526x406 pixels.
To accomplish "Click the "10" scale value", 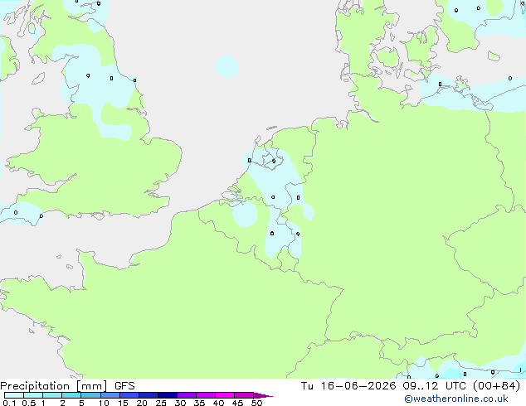I will coord(104,403).
